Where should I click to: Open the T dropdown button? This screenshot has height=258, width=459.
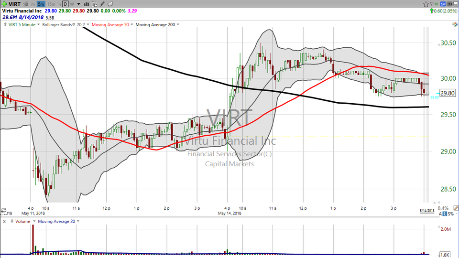[449, 4]
